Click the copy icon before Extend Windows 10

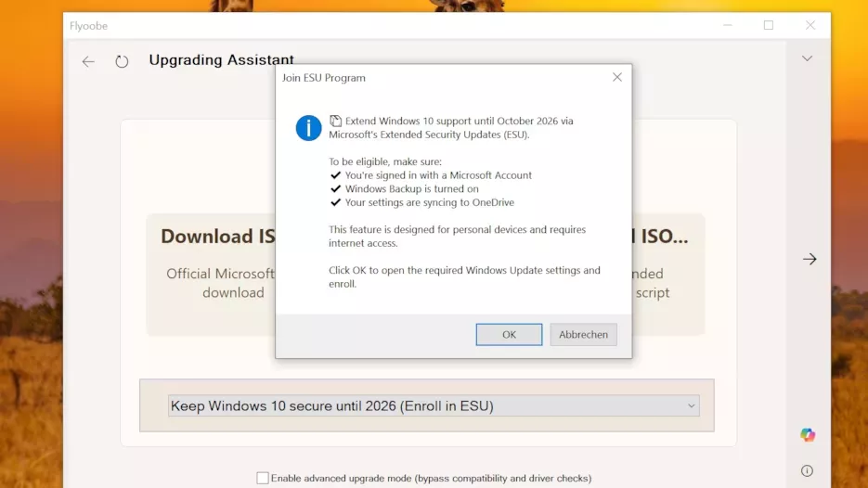[x=336, y=121]
